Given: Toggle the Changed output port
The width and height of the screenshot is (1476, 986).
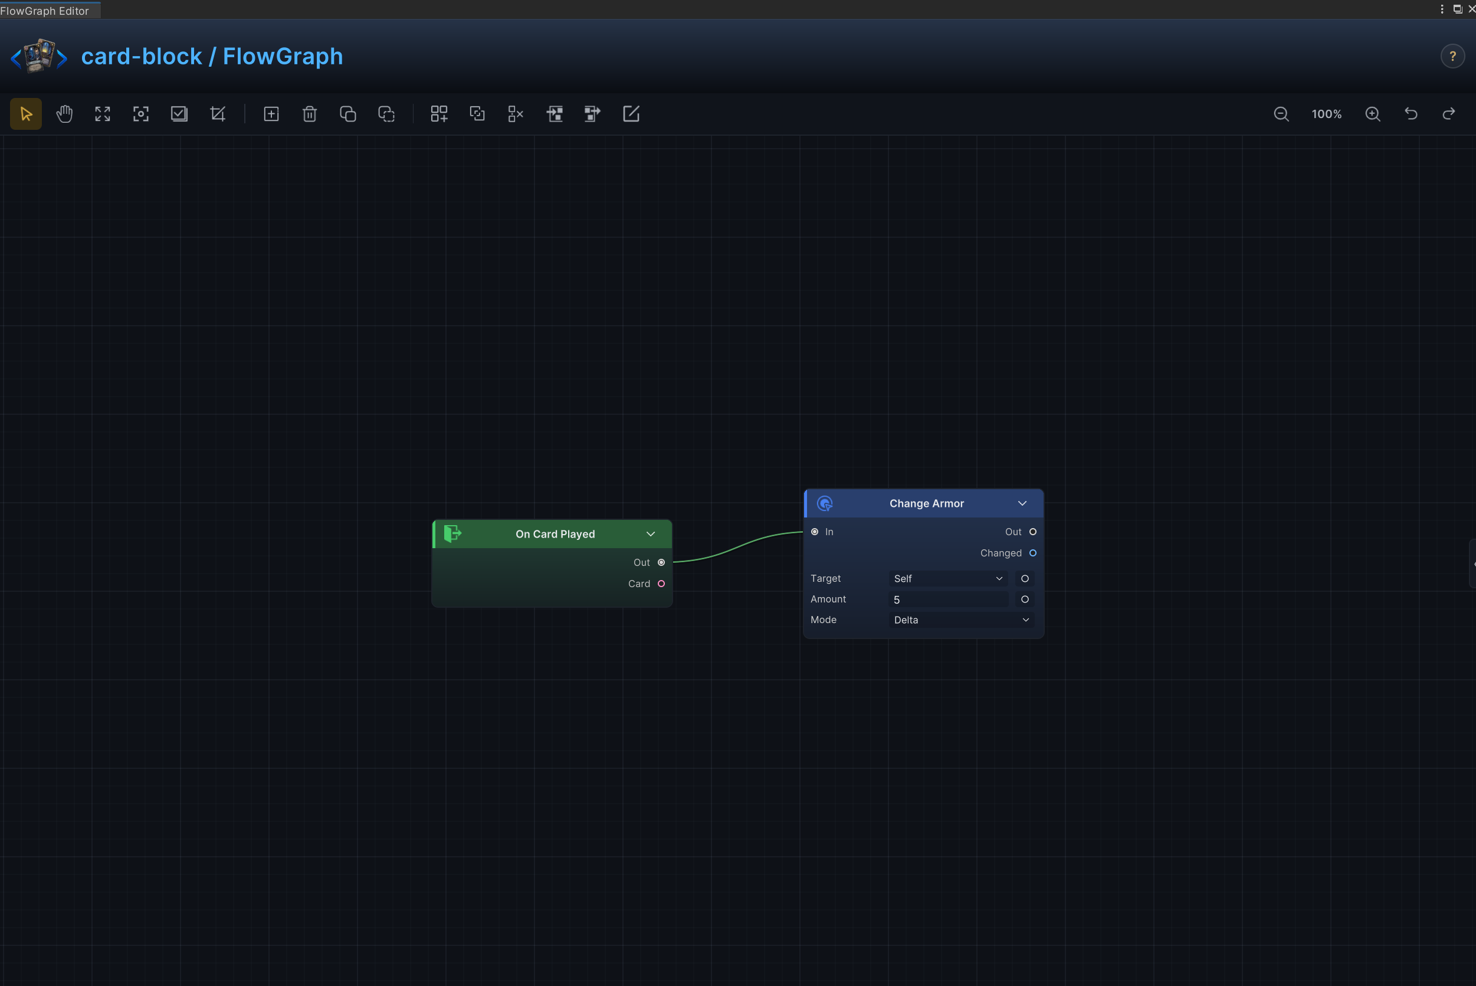Looking at the screenshot, I should pyautogui.click(x=1033, y=553).
